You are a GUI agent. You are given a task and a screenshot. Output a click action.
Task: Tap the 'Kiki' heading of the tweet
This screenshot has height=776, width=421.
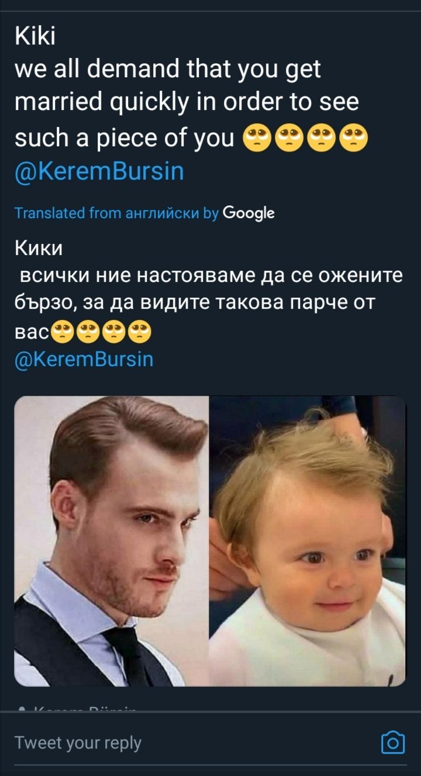point(34,36)
